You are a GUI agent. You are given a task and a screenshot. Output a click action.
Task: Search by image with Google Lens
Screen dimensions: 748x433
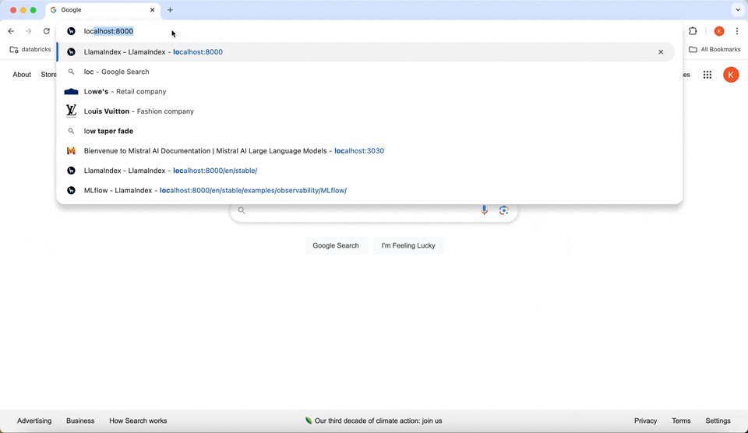504,210
